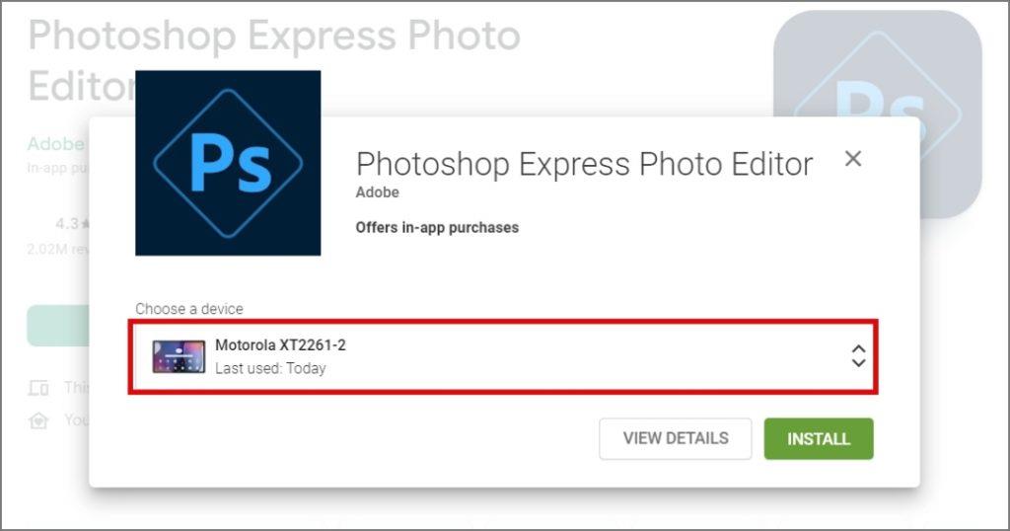Select the Motorola XT2261-2 device name

click(280, 345)
